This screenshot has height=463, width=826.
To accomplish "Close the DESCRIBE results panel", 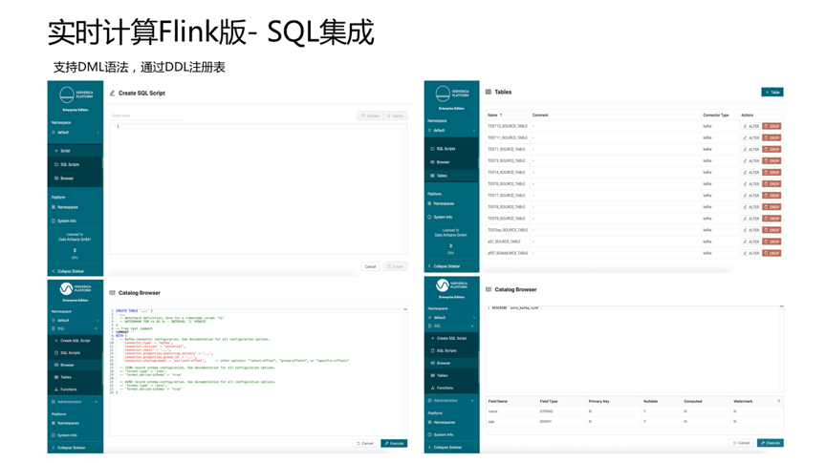I will click(778, 401).
